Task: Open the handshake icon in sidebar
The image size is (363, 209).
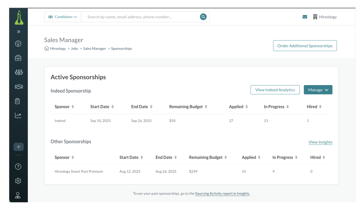Action: [19, 87]
